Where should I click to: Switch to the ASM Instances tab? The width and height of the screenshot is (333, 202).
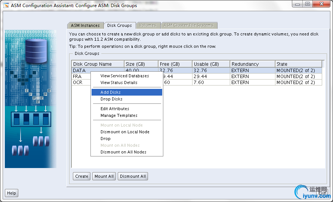pos(85,25)
